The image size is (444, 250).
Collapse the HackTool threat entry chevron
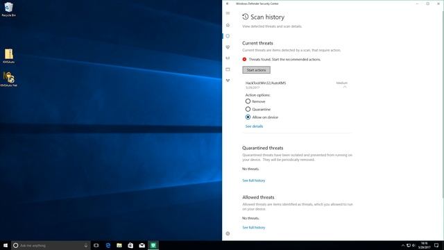point(345,87)
